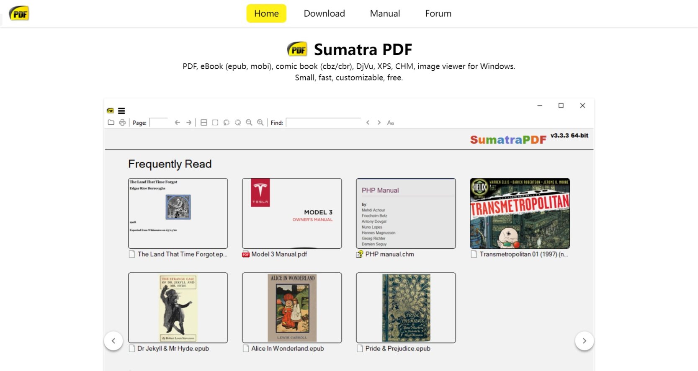Open The Land That Time Forgot thumbnail
The width and height of the screenshot is (698, 371).
click(178, 214)
